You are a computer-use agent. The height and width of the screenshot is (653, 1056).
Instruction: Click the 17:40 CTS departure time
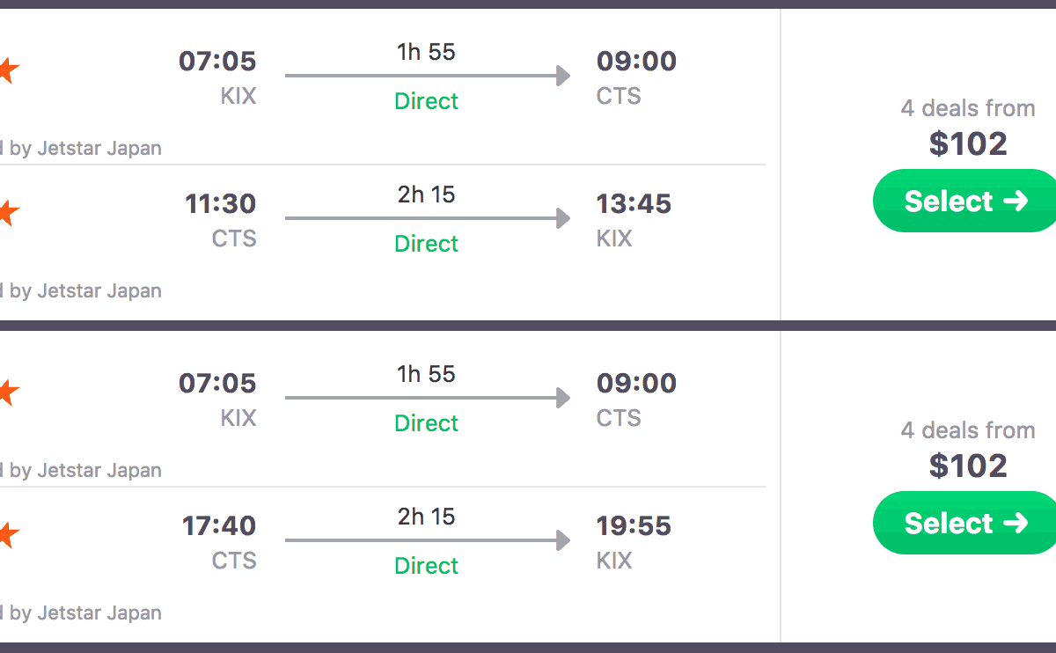coord(219,526)
